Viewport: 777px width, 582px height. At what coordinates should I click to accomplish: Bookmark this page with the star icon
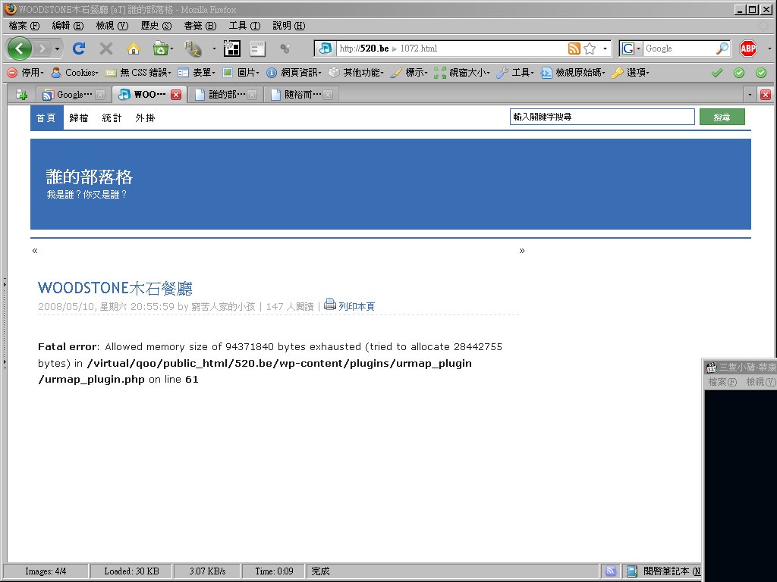(x=590, y=48)
